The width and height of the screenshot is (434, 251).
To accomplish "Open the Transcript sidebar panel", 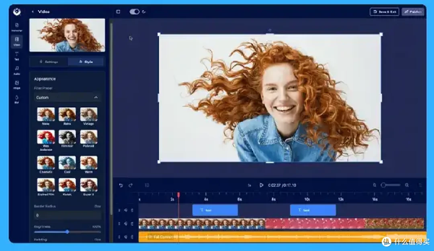I will (16, 27).
